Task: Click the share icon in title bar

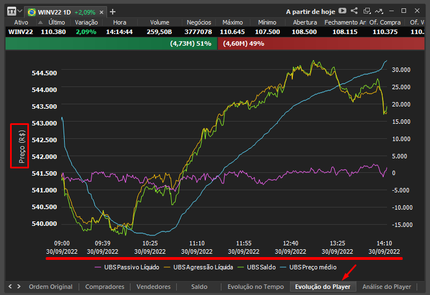Action: coord(354,11)
